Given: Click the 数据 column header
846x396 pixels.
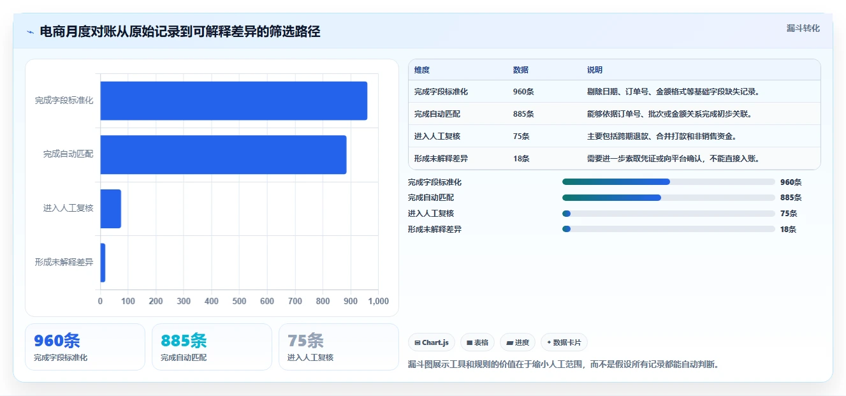Looking at the screenshot, I should [521, 70].
